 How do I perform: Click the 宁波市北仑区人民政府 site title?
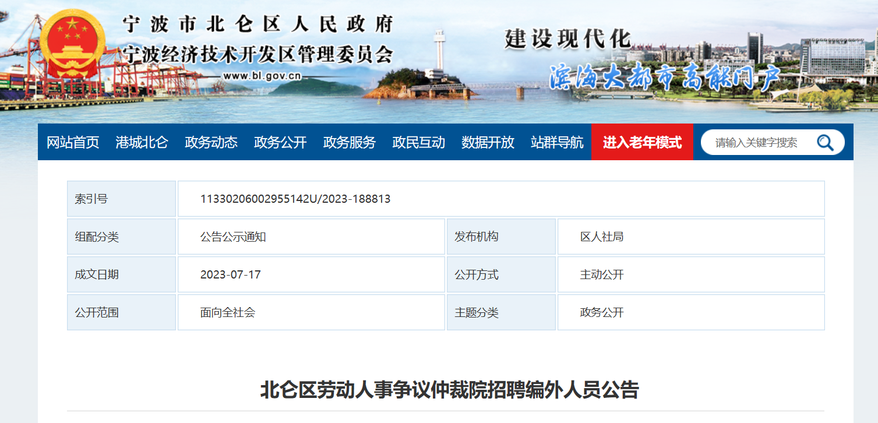258,24
